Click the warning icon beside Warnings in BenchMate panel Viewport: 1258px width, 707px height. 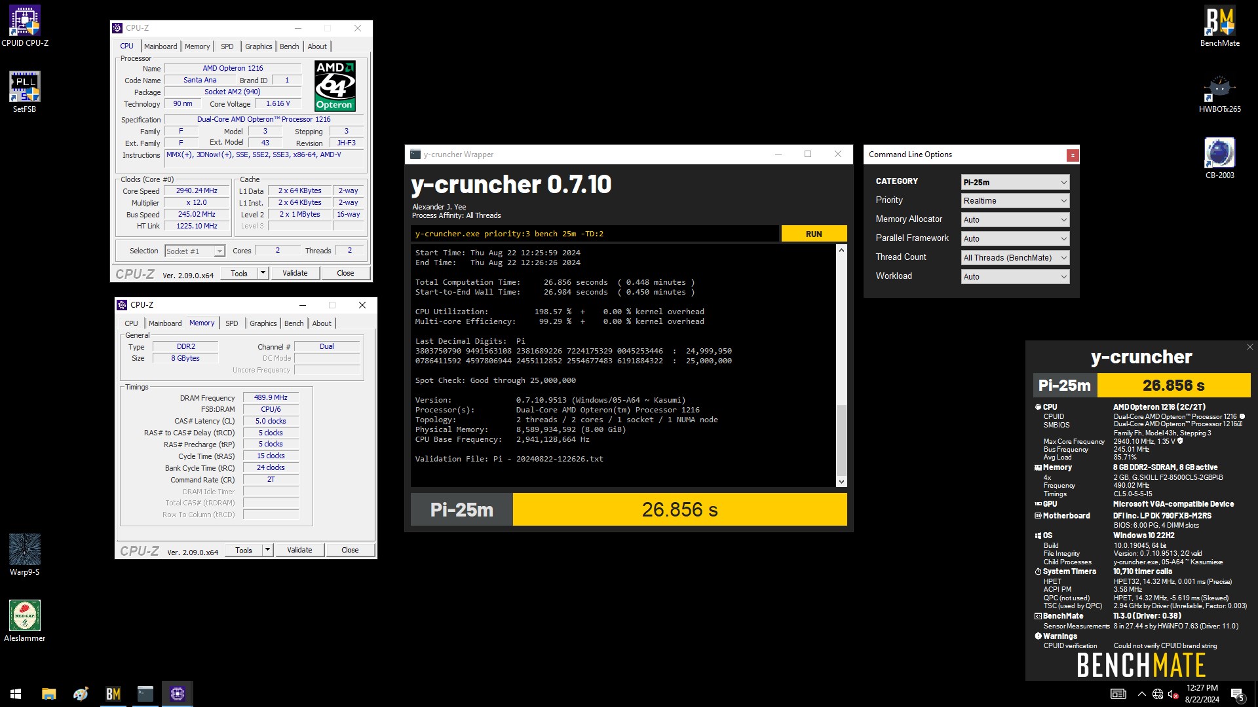(x=1038, y=636)
